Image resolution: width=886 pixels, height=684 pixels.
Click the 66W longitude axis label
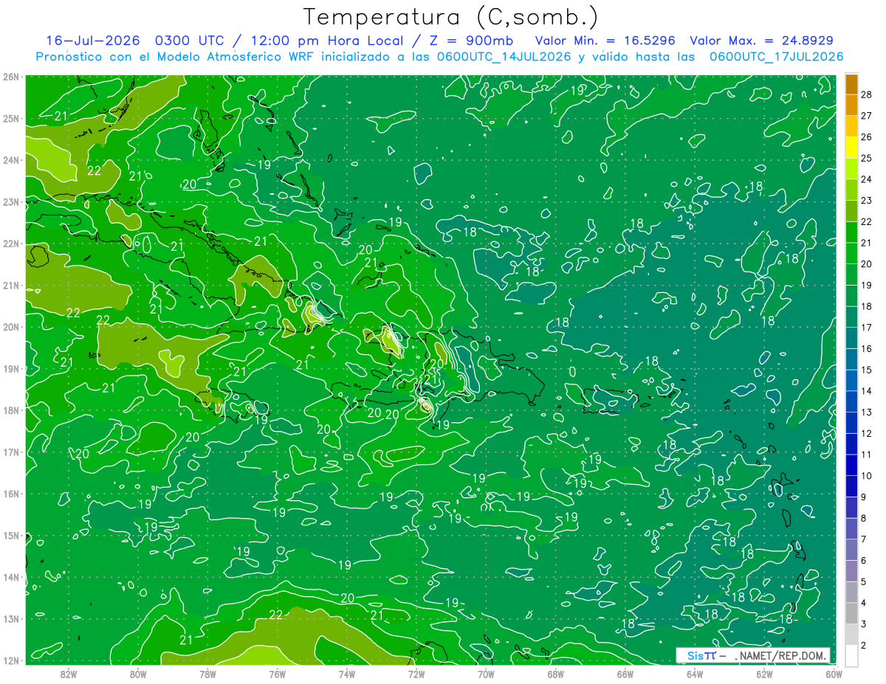pyautogui.click(x=625, y=673)
